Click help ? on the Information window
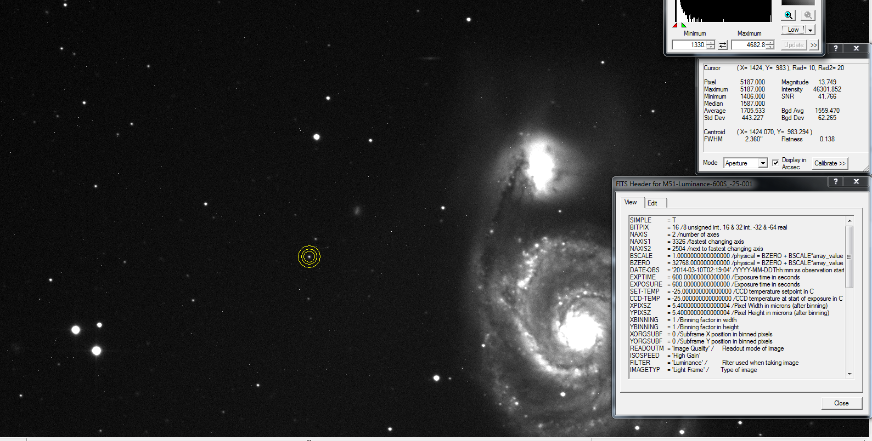This screenshot has width=872, height=441. (836, 48)
